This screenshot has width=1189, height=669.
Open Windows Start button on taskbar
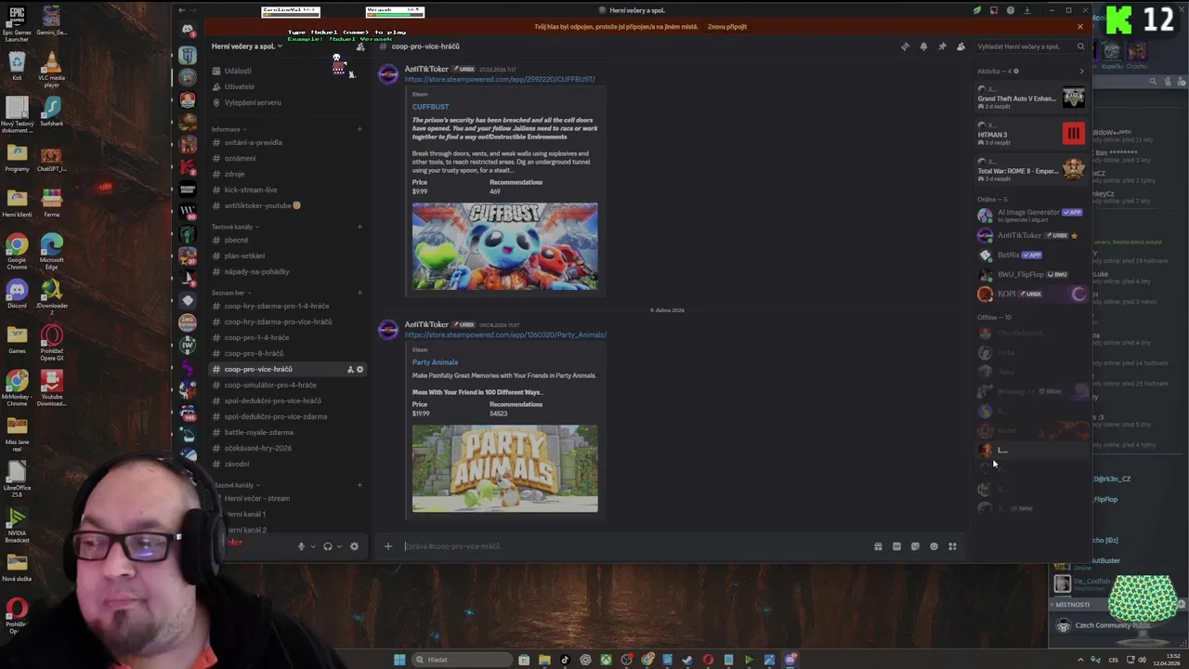point(399,660)
